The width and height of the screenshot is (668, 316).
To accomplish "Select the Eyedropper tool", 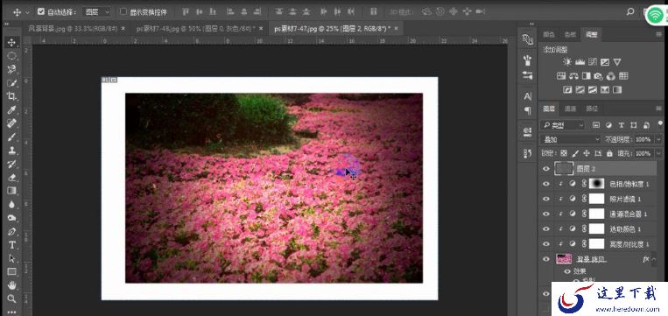I will (12, 110).
